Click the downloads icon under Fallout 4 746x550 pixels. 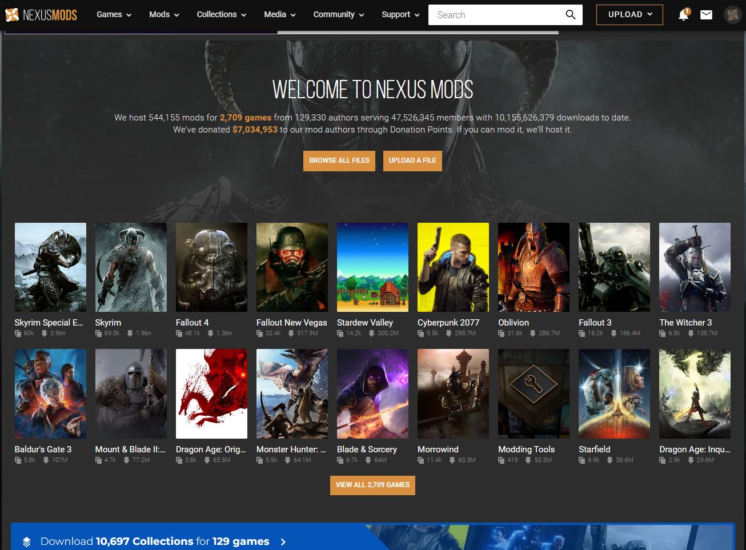pos(210,334)
